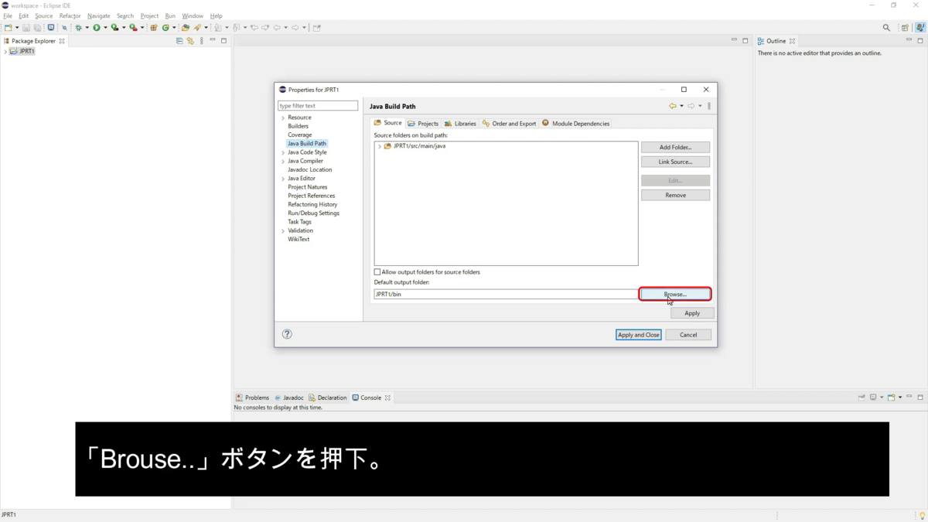Switch to the Module Dependencies tab
The image size is (928, 522).
(576, 124)
